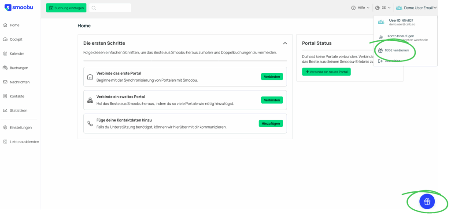The height and width of the screenshot is (219, 451).
Task: Click the Statistiken chart icon
Action: pyautogui.click(x=5, y=111)
